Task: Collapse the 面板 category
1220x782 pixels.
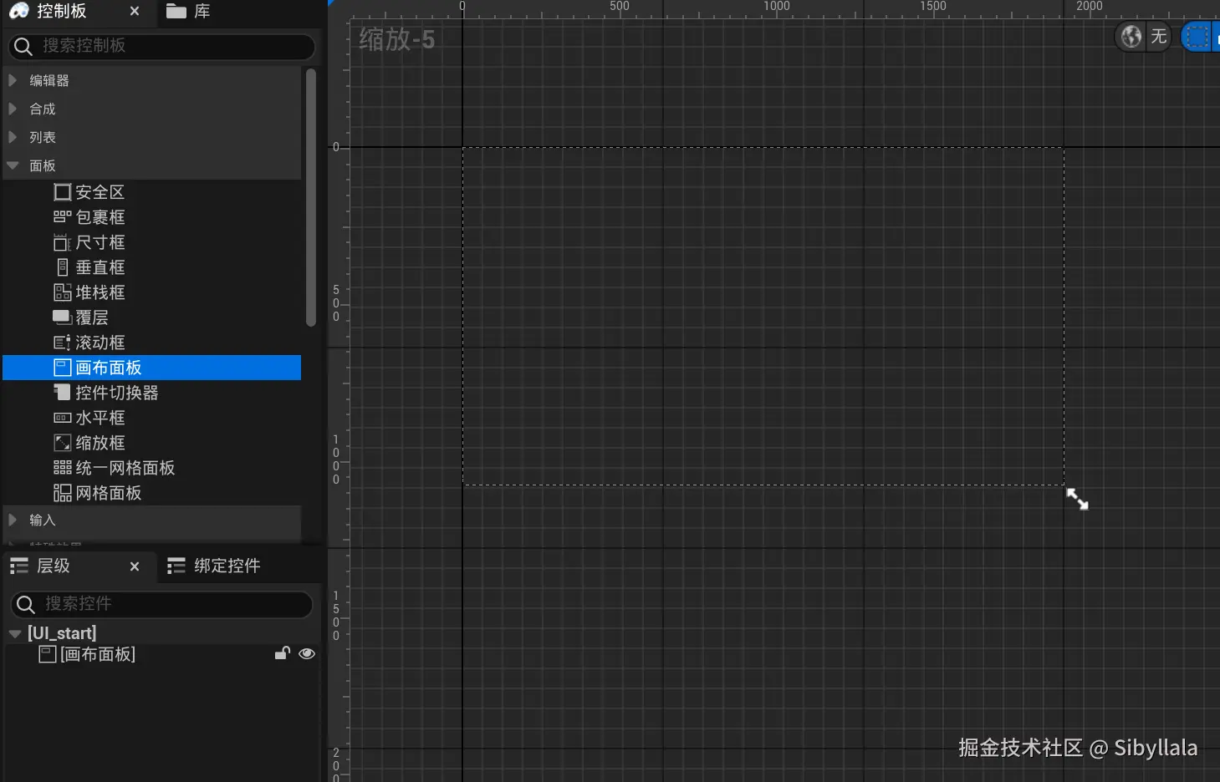Action: pyautogui.click(x=13, y=165)
